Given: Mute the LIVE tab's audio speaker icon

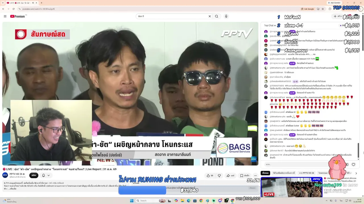Looking at the screenshot, I should [33, 3].
